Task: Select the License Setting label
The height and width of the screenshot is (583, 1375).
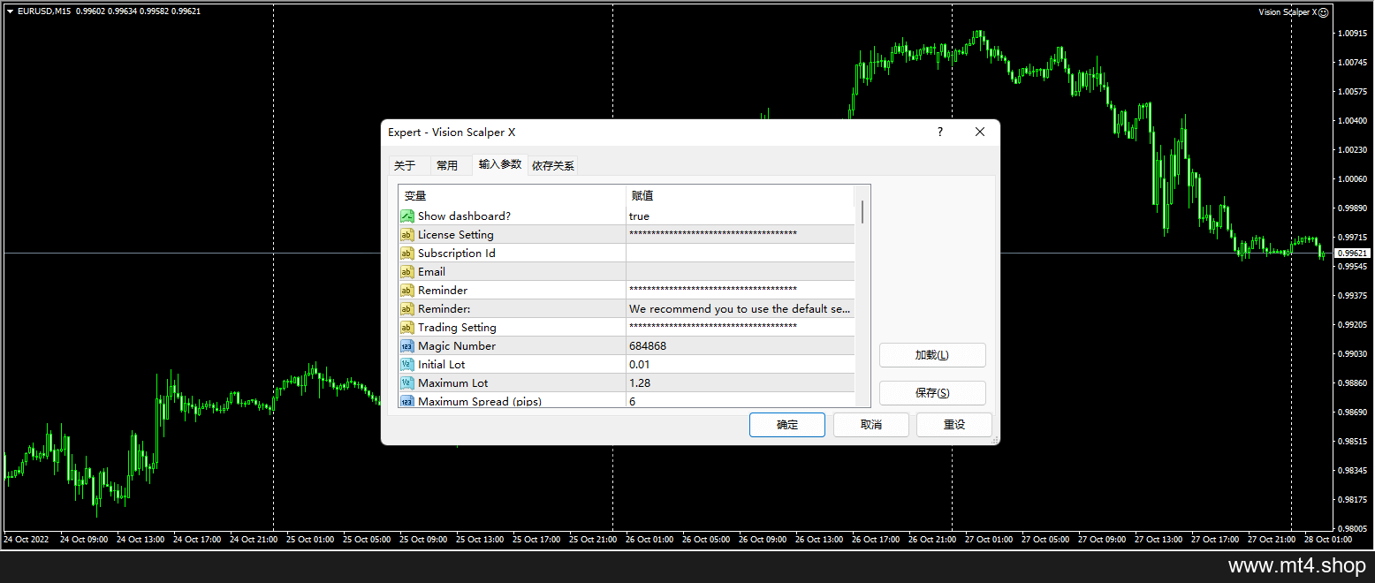Action: pyautogui.click(x=456, y=235)
